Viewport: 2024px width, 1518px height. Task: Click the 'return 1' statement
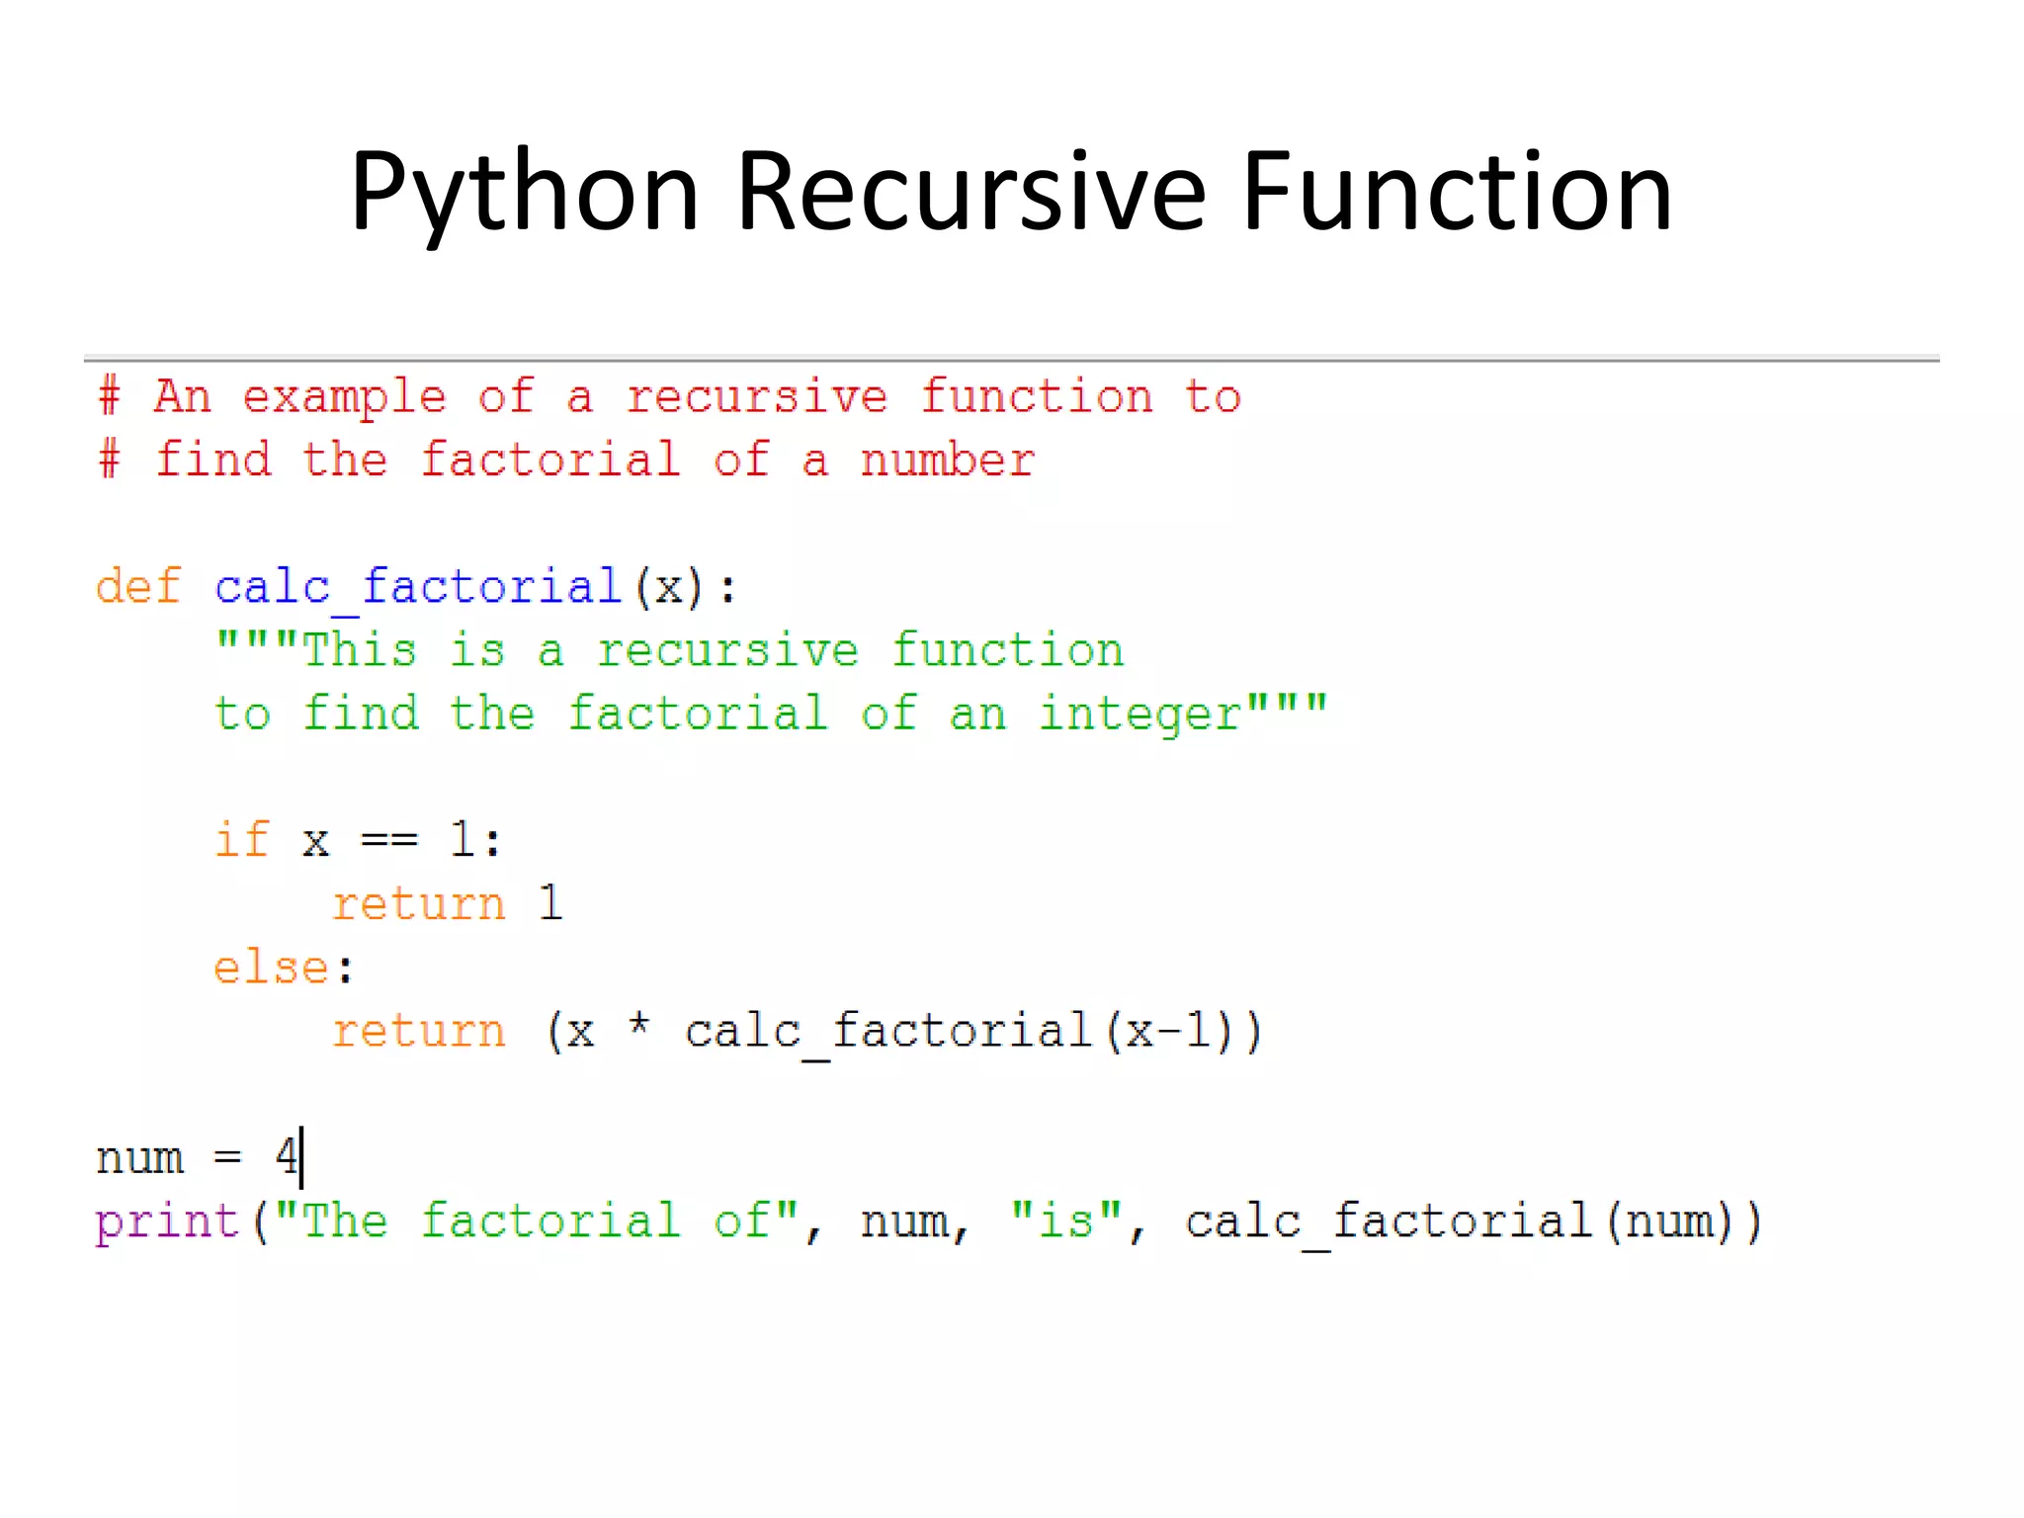click(448, 903)
